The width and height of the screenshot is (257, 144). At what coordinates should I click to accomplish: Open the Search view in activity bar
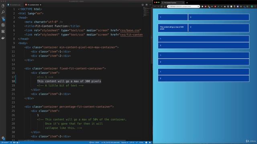click(3, 12)
